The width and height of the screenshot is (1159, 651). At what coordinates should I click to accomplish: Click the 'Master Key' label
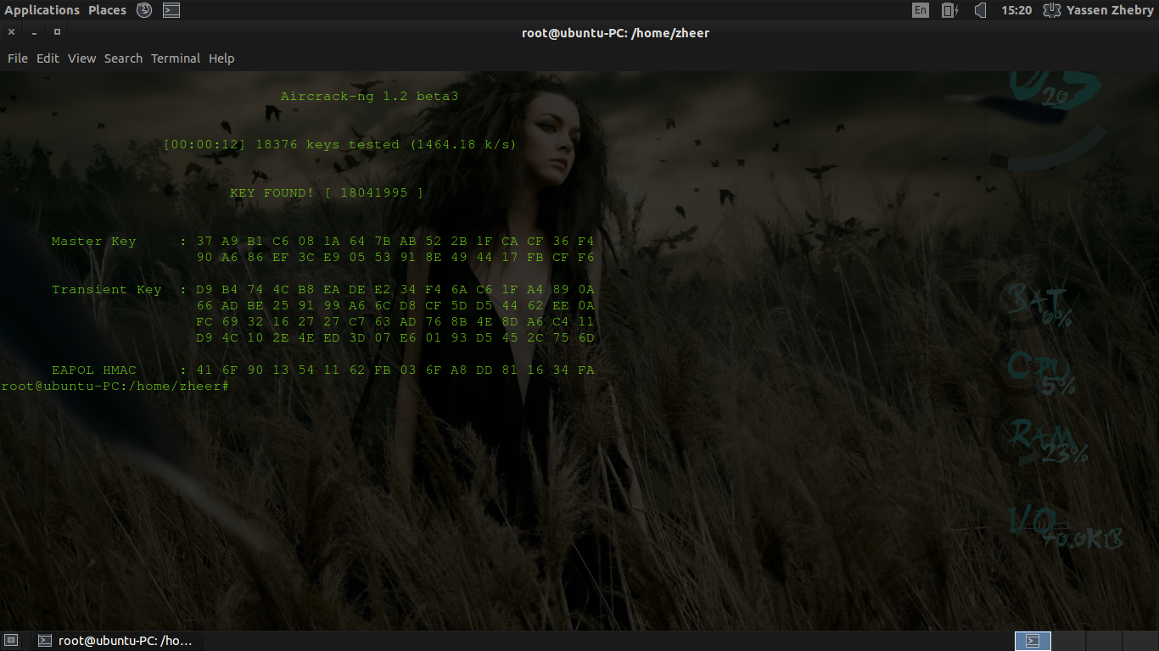click(x=93, y=242)
